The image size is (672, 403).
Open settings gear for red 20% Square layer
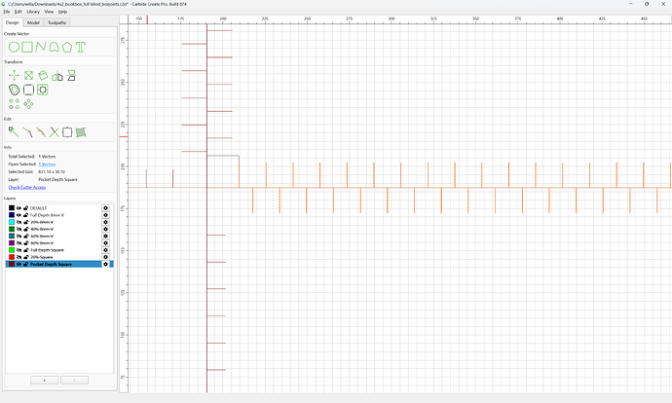click(x=105, y=257)
